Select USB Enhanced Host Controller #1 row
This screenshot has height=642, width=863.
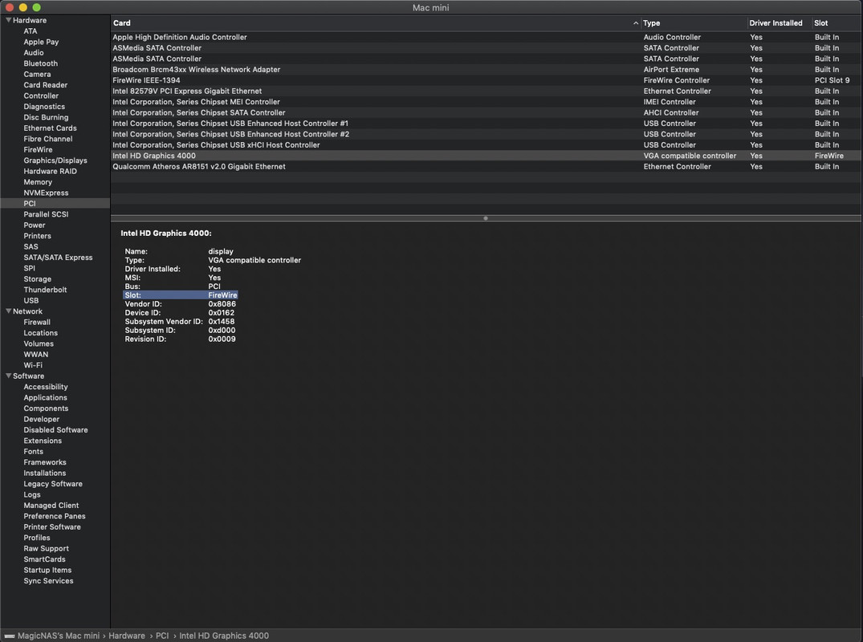pyautogui.click(x=486, y=124)
